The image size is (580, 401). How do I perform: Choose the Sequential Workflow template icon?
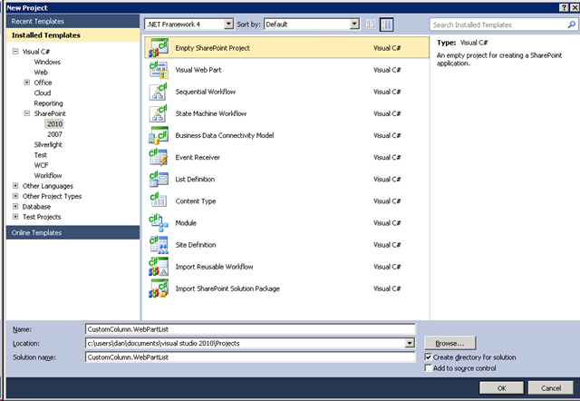159,92
